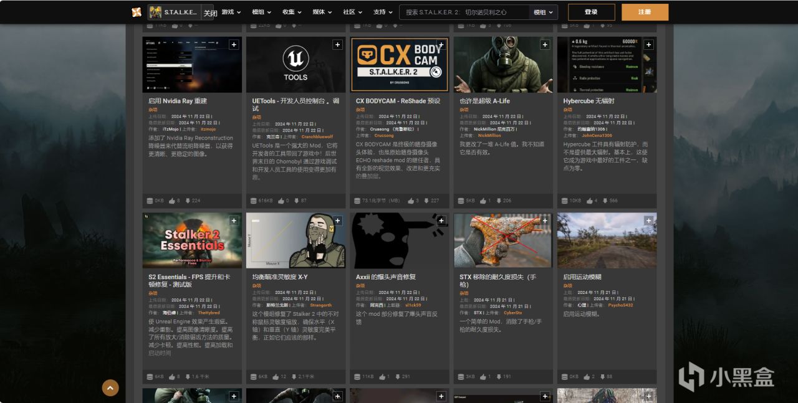Click file size icon on UETools card
The width and height of the screenshot is (798, 403).
(x=253, y=201)
